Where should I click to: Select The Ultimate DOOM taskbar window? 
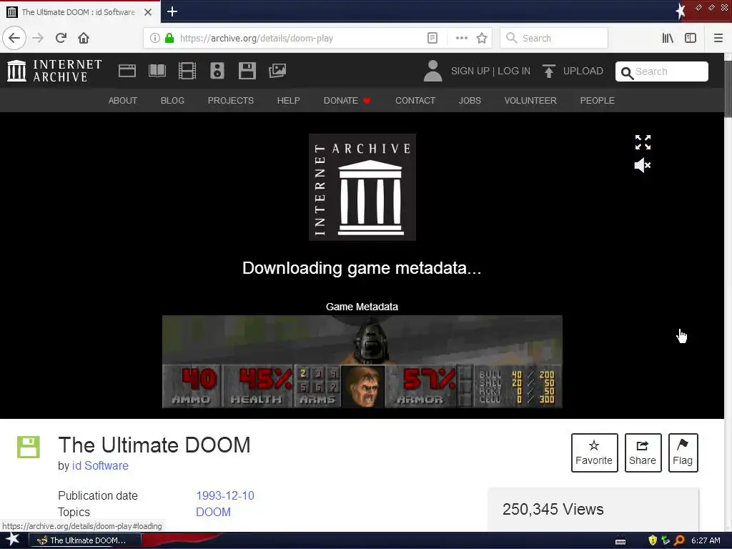pyautogui.click(x=86, y=540)
